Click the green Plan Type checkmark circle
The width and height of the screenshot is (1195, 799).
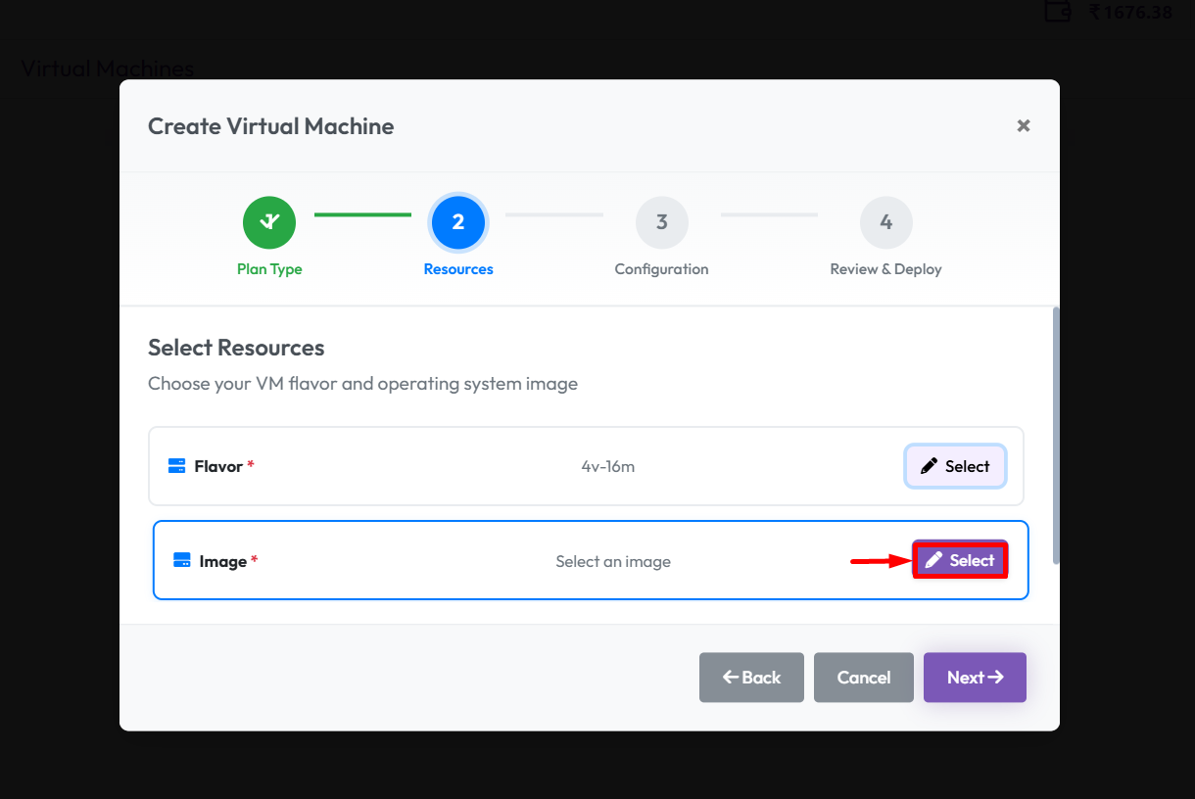click(x=269, y=222)
